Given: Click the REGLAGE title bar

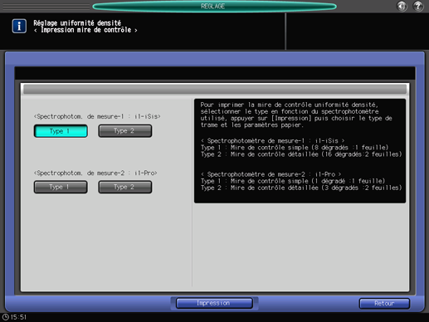Looking at the screenshot, I should click(x=214, y=7).
